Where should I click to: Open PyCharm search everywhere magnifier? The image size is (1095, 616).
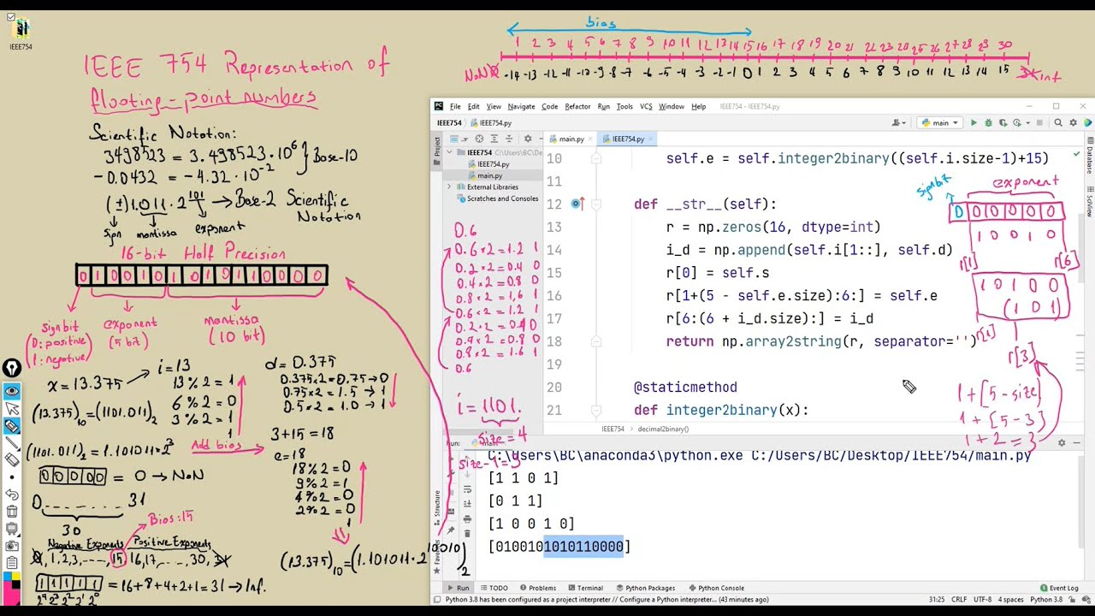1058,122
